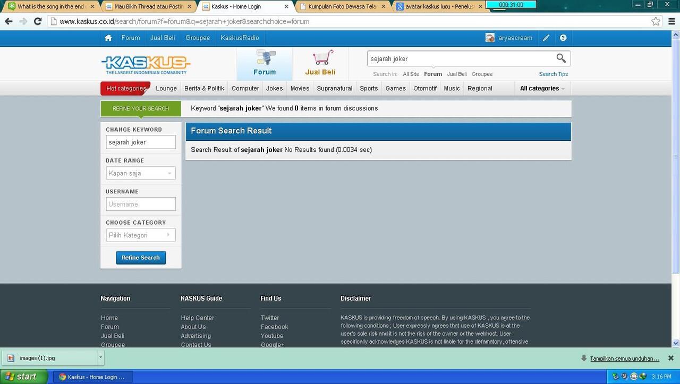Image resolution: width=680 pixels, height=384 pixels.
Task: Click Tampilkan semua unduhan link
Action: (625, 359)
